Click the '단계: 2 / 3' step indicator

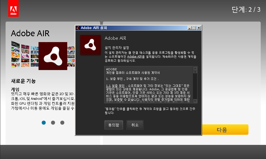tap(246, 10)
